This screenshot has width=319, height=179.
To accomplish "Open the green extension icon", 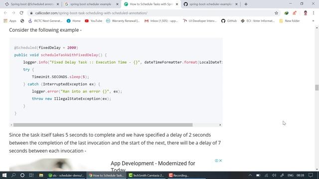I will click(287, 13).
